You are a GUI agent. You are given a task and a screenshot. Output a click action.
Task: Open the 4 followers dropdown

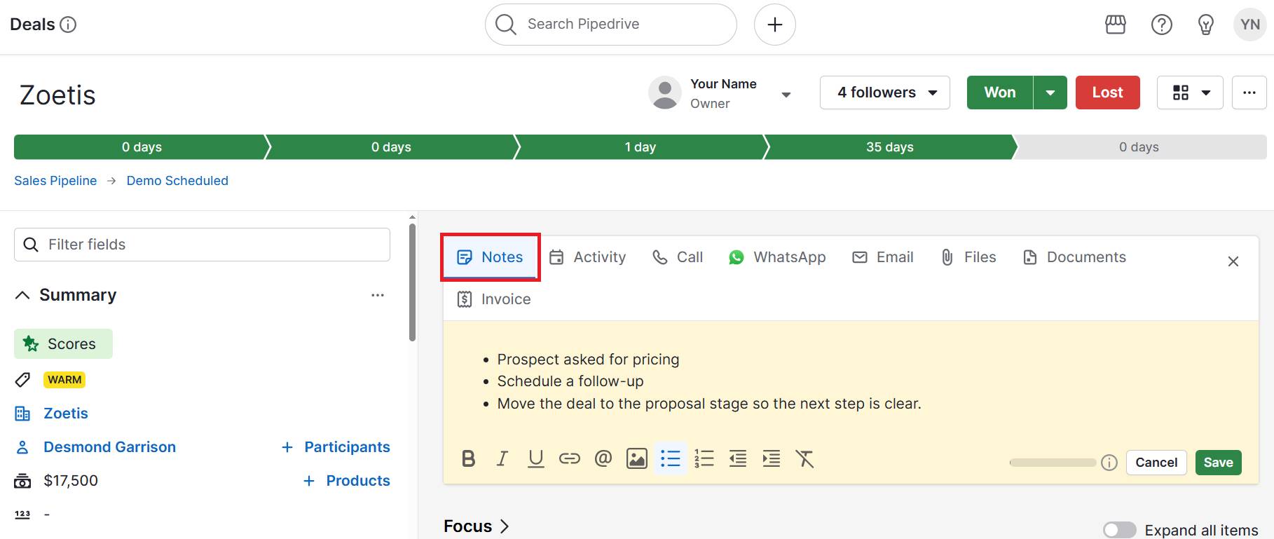click(885, 93)
